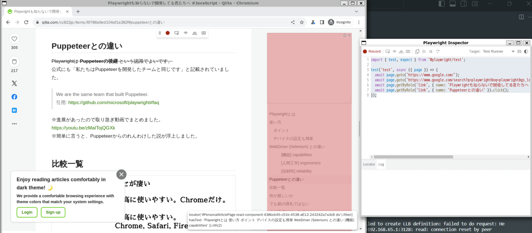Viewport: 532px width, 233px height.
Task: Click Assert value icon in Inspector toolbar
Action: (408, 52)
